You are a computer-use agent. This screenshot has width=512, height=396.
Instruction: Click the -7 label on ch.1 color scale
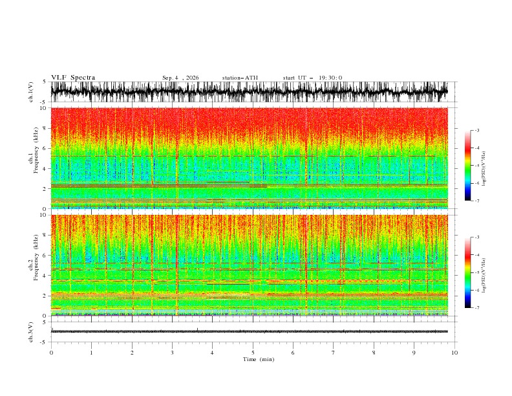(477, 201)
